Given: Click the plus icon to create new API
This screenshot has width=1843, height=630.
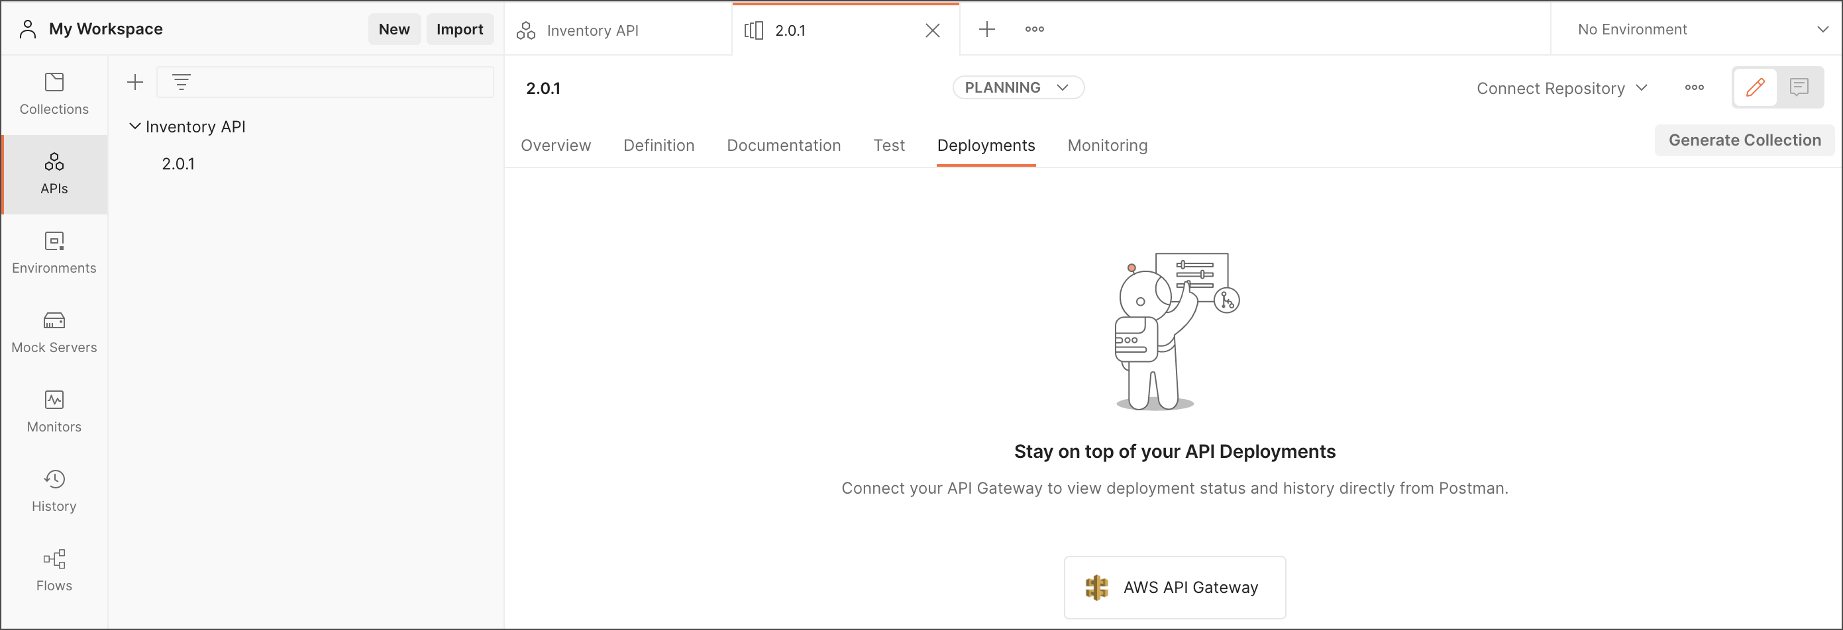Looking at the screenshot, I should [x=135, y=82].
